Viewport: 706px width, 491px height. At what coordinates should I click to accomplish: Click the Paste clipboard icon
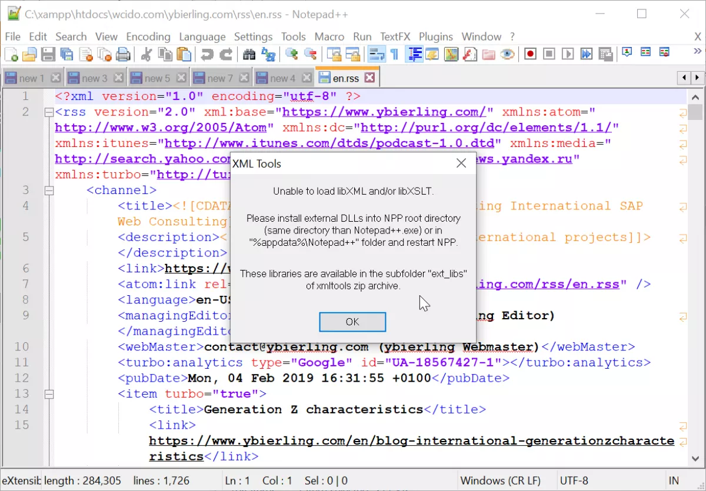184,55
